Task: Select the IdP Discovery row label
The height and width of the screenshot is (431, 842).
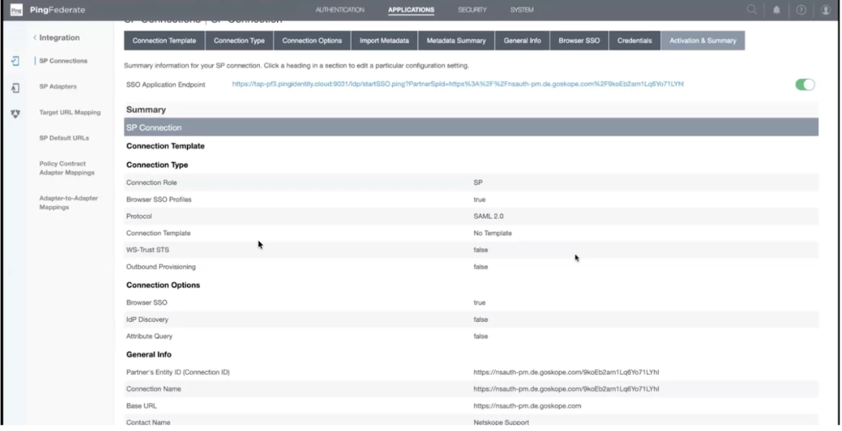Action: tap(147, 320)
